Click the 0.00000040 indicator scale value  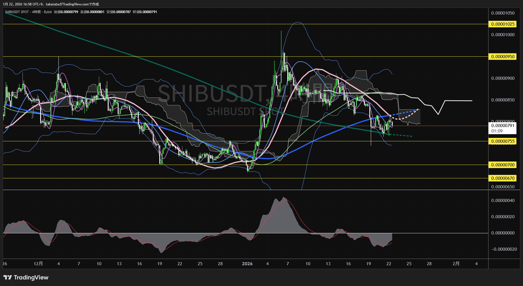[503, 201]
